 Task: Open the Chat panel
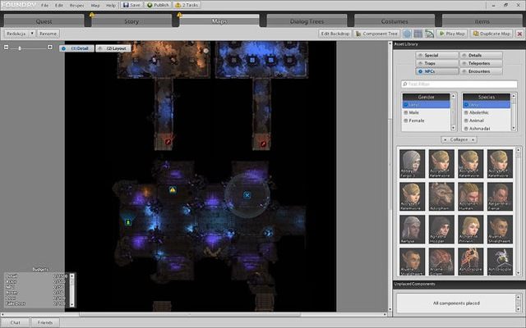(x=16, y=322)
